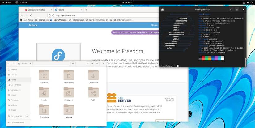The image size is (255, 128).
Task: Open the clock and calendar menu
Action: (127, 2)
